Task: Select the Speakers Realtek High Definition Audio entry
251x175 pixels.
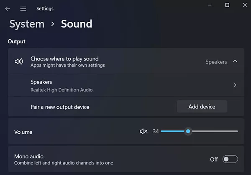Action: (126, 86)
